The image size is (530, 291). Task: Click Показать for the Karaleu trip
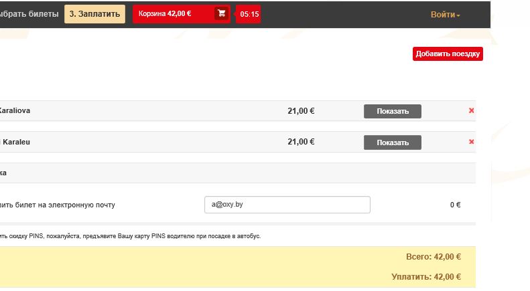pyautogui.click(x=392, y=142)
